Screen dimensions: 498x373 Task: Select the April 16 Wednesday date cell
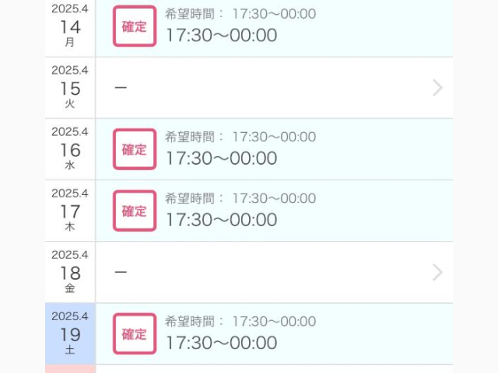70,149
